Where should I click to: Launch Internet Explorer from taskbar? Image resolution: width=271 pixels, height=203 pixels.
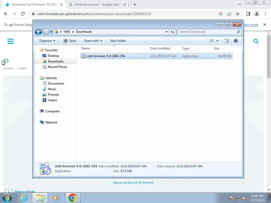click(24, 198)
